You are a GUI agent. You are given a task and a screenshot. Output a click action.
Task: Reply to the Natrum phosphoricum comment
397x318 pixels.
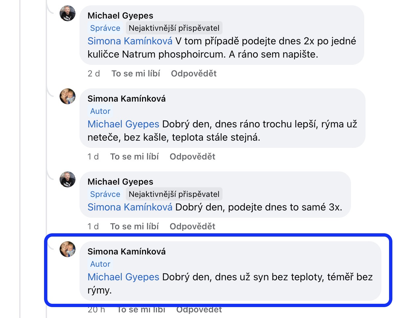point(194,73)
